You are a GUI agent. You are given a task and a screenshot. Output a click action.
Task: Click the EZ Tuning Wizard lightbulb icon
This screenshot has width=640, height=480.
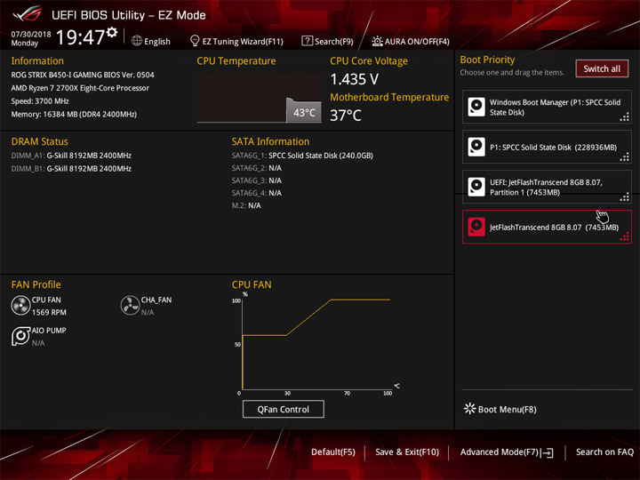pyautogui.click(x=195, y=41)
